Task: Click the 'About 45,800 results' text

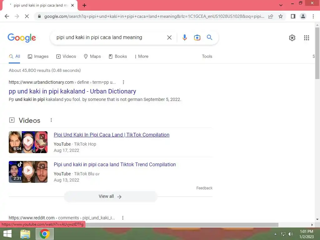Action: point(45,70)
